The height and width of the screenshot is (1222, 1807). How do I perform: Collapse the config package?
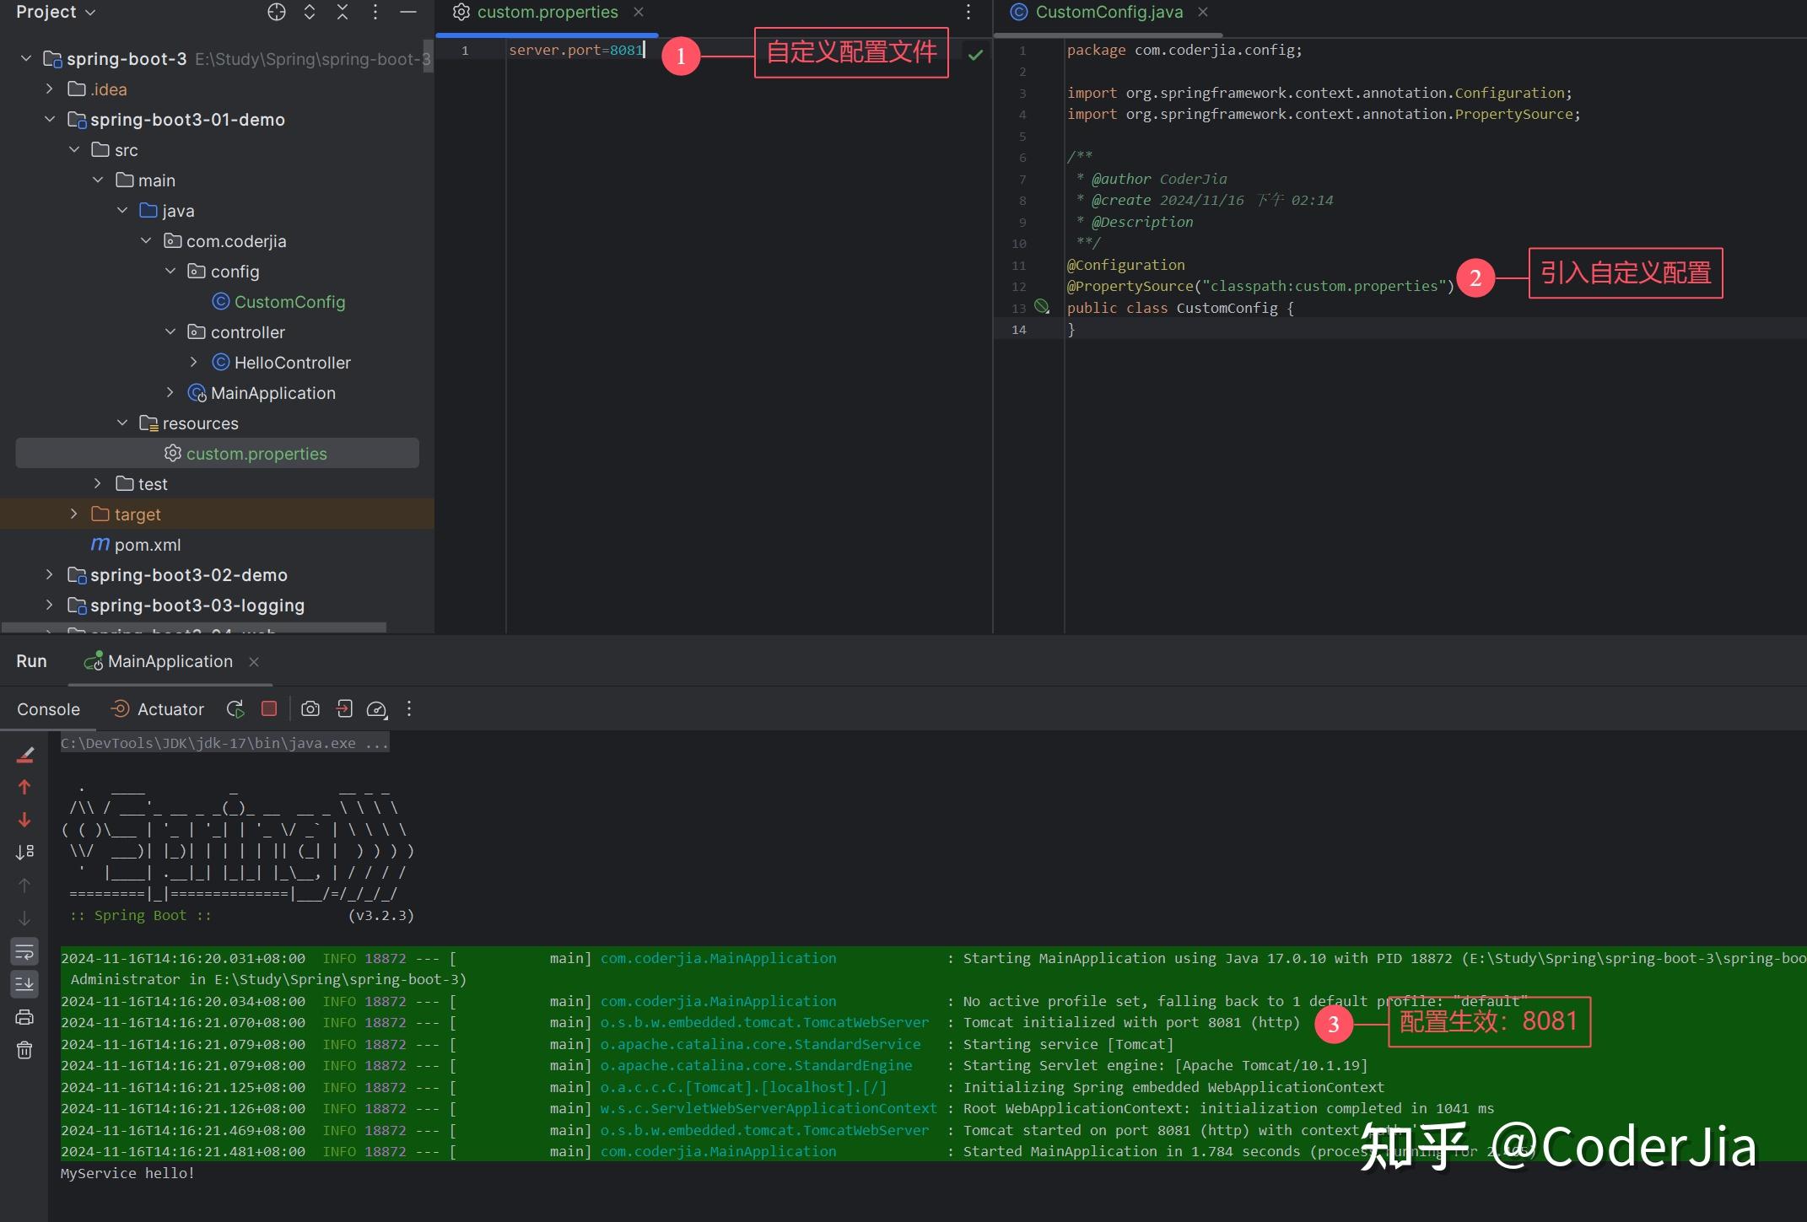pos(170,271)
